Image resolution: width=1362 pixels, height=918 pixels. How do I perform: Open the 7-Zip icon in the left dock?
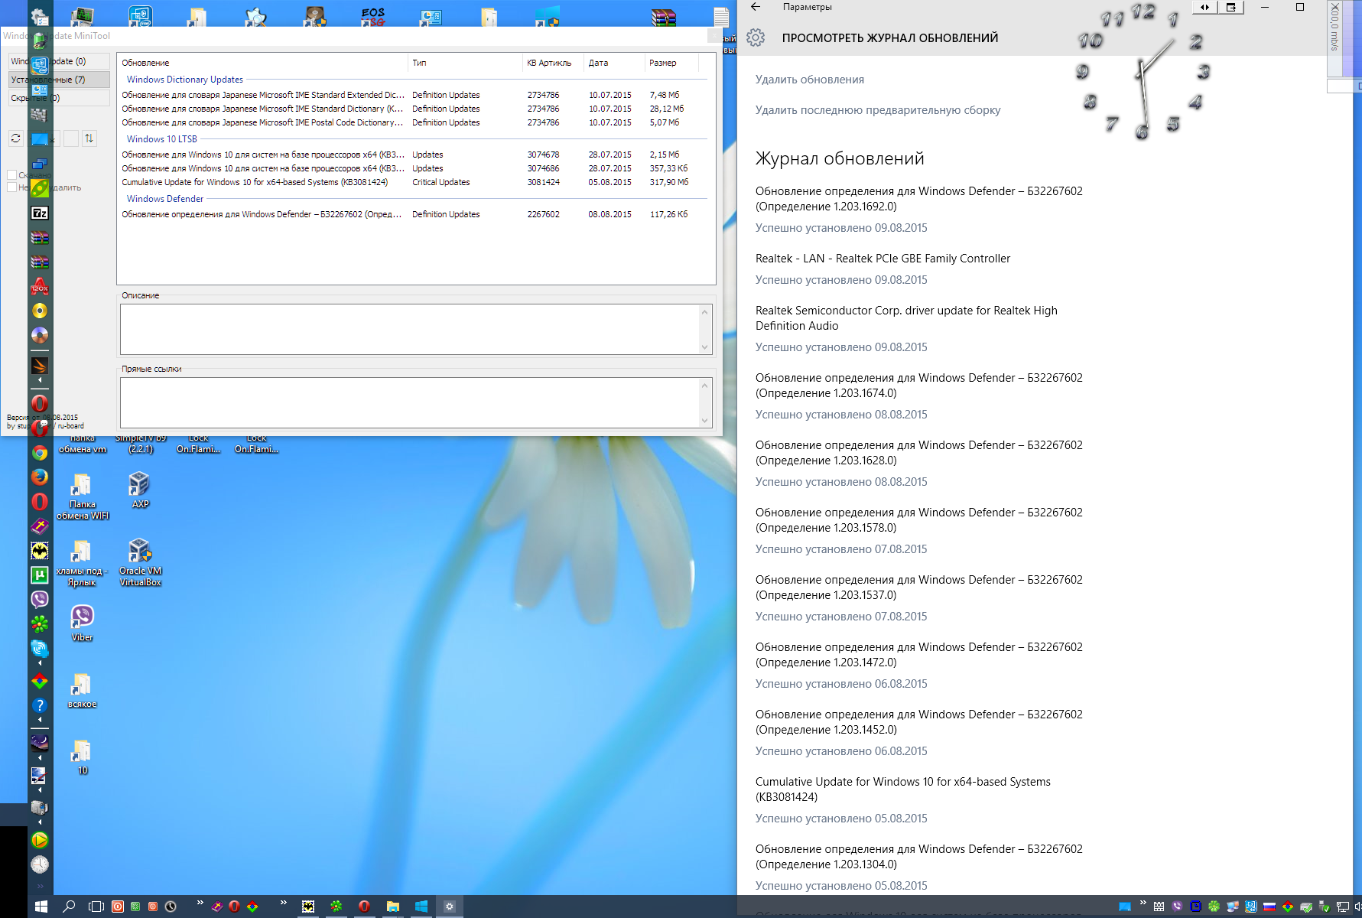coord(40,213)
